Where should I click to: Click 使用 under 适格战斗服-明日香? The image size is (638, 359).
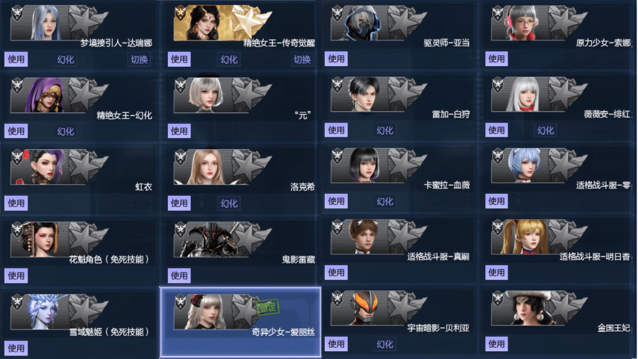coord(496,272)
